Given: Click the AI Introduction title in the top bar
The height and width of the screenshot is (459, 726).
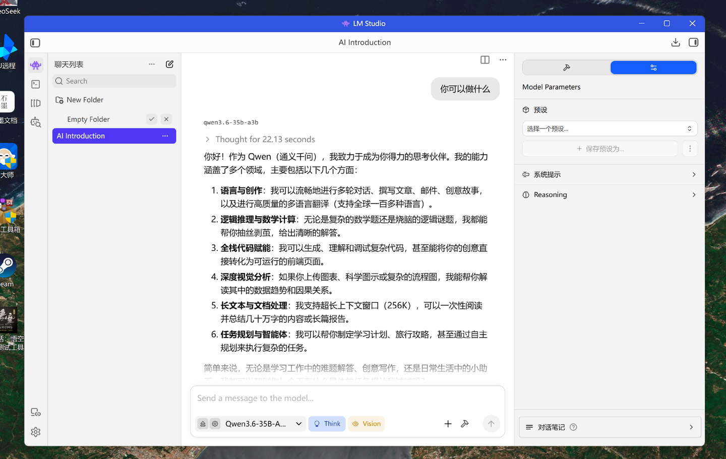Looking at the screenshot, I should 365,42.
